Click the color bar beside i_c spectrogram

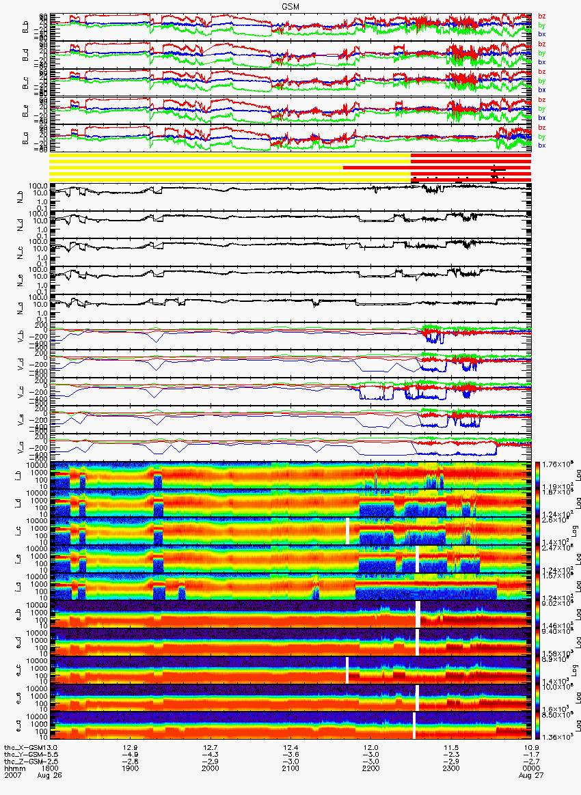[x=536, y=531]
